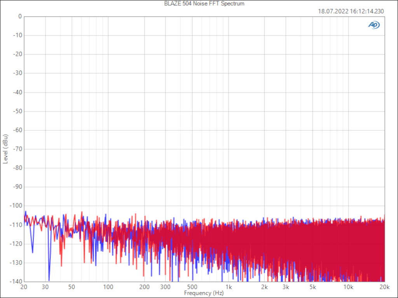The image size is (398, 298).
Task: Click the -20 level axis tick label
Action: point(17,54)
